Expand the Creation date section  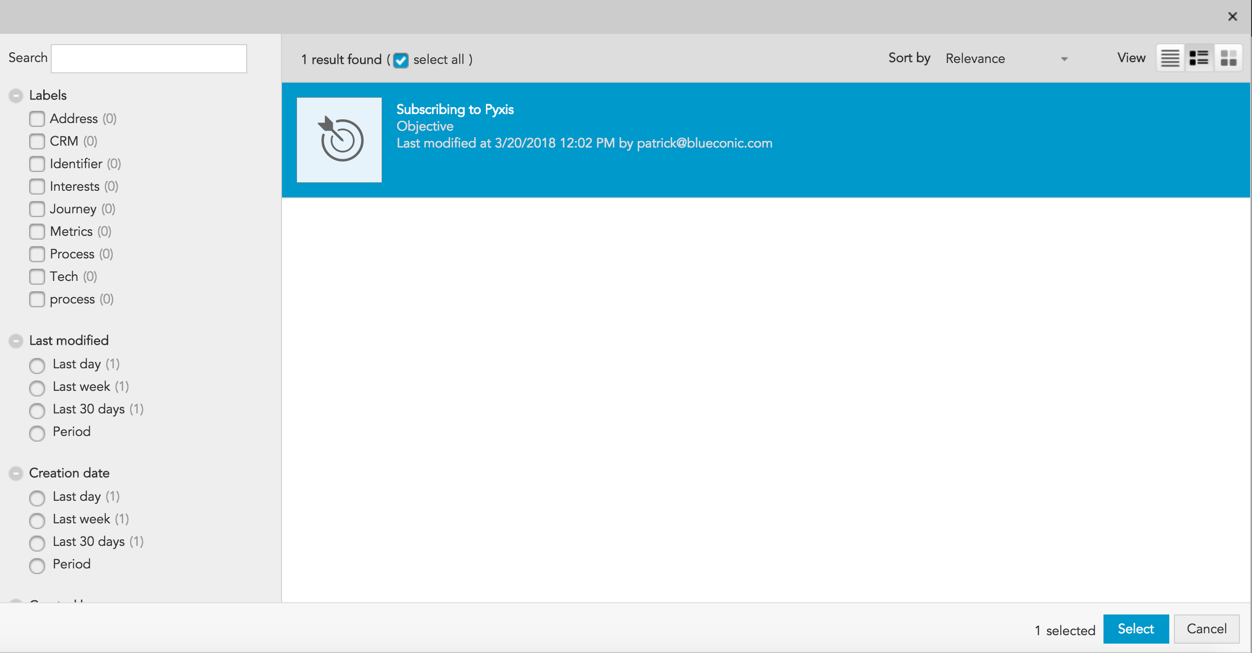(16, 474)
